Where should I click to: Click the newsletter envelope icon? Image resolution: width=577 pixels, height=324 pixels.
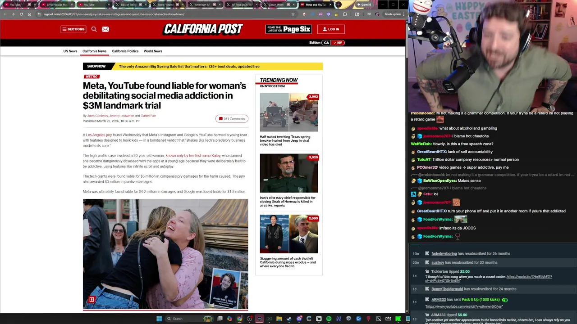(105, 29)
